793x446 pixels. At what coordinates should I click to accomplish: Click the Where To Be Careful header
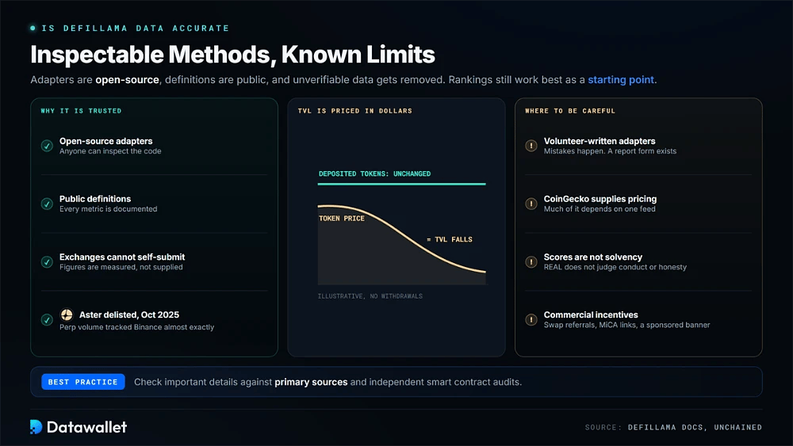(x=570, y=111)
